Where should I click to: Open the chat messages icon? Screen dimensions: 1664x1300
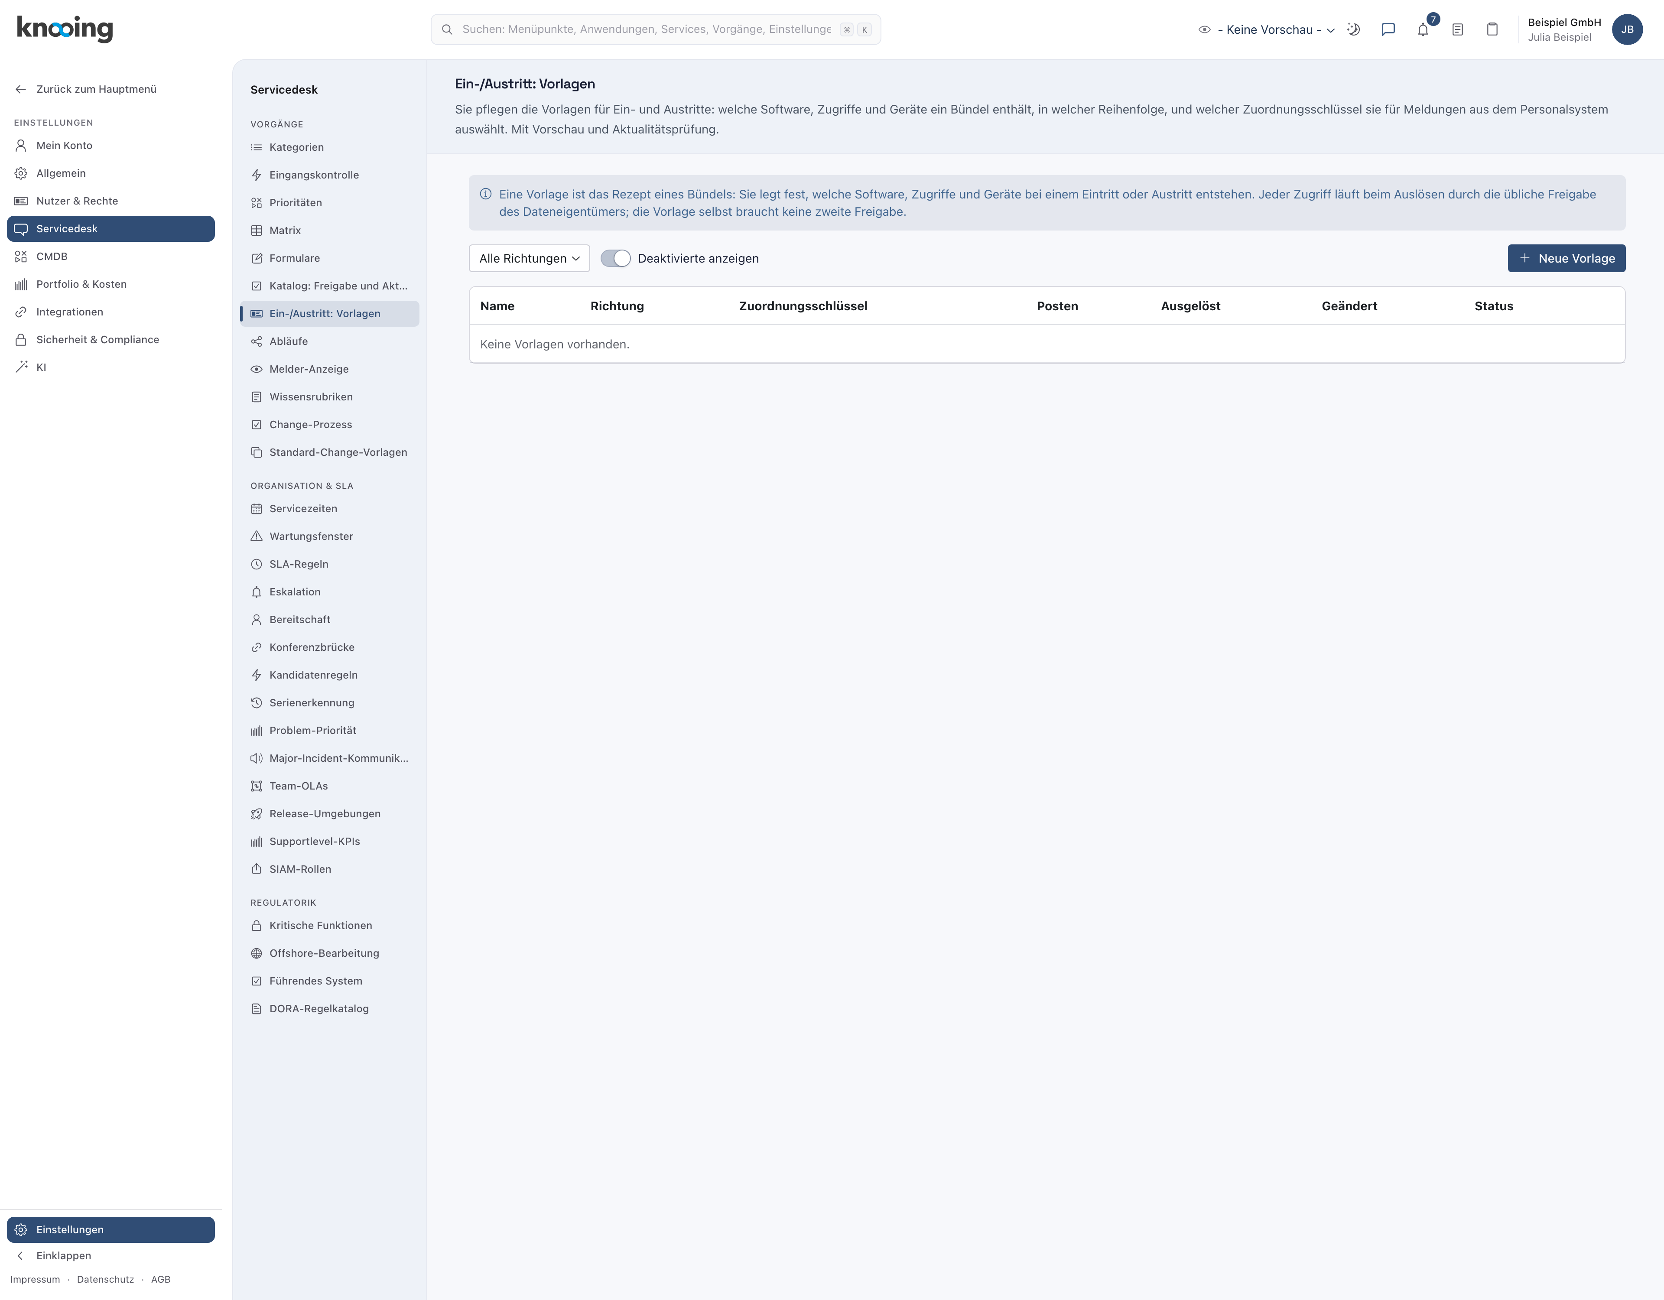1388,30
